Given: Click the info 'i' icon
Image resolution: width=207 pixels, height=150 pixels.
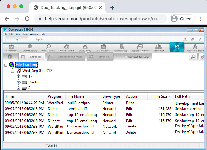Looking at the screenshot, I should [x=200, y=39].
